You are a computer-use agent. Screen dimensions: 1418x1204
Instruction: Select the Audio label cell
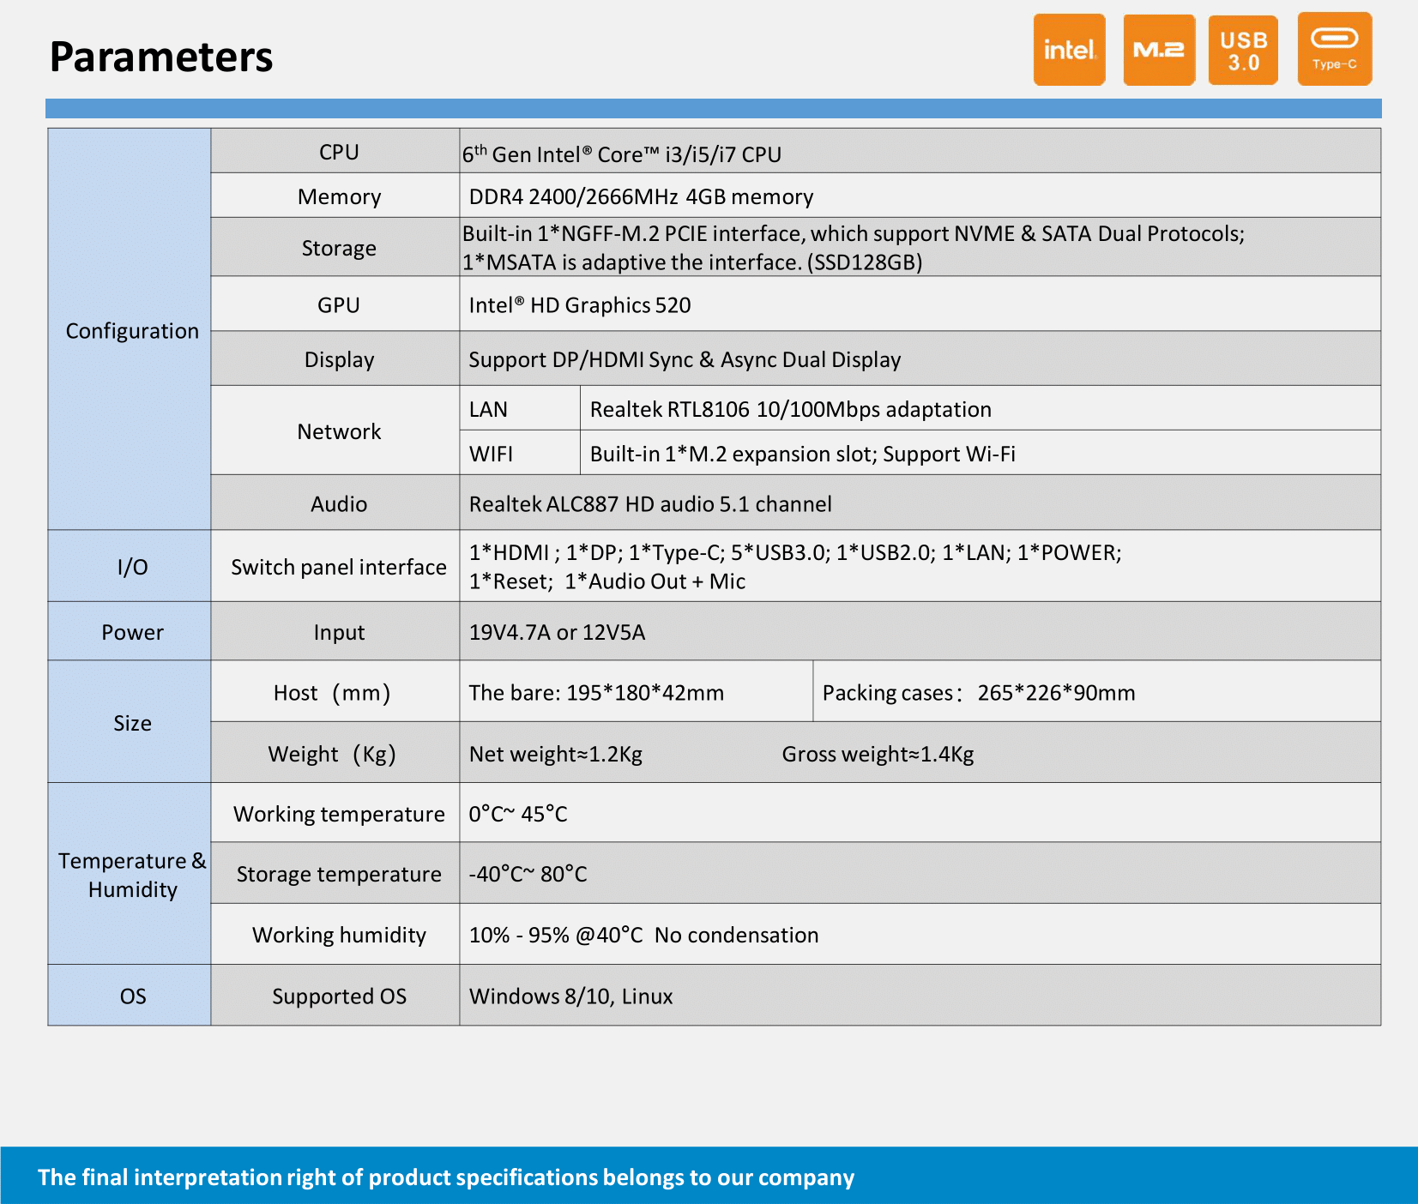(x=335, y=503)
